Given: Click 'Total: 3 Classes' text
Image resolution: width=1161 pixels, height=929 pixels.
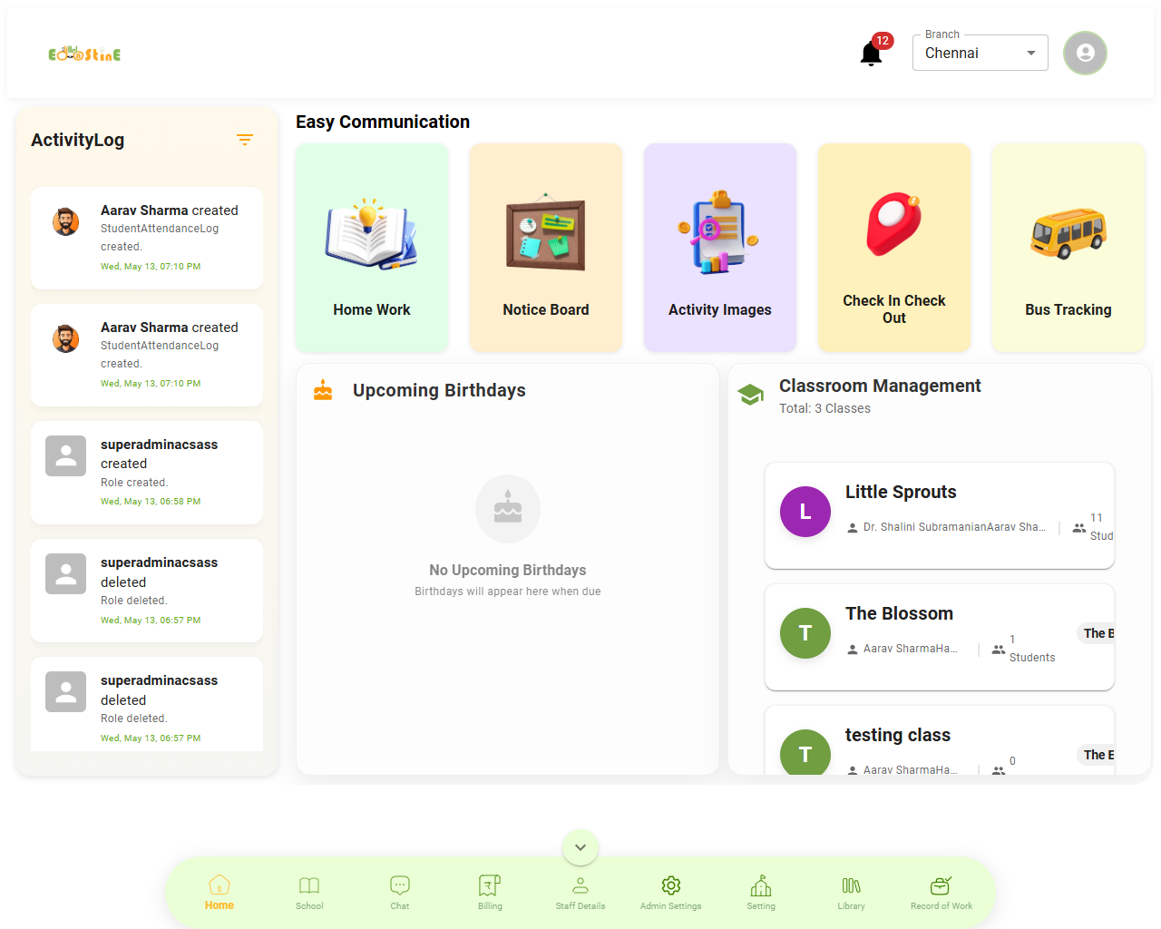Looking at the screenshot, I should click(x=824, y=408).
